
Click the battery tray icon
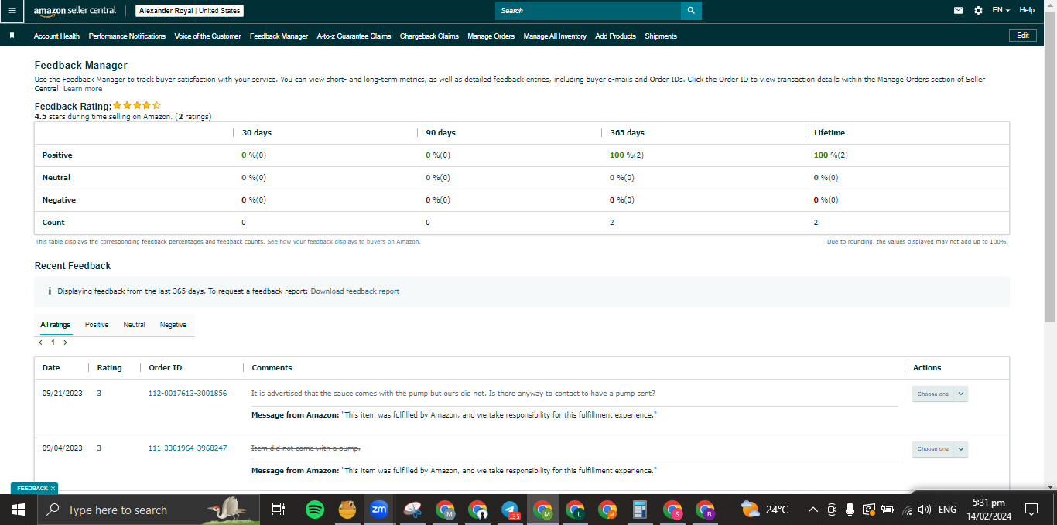888,510
